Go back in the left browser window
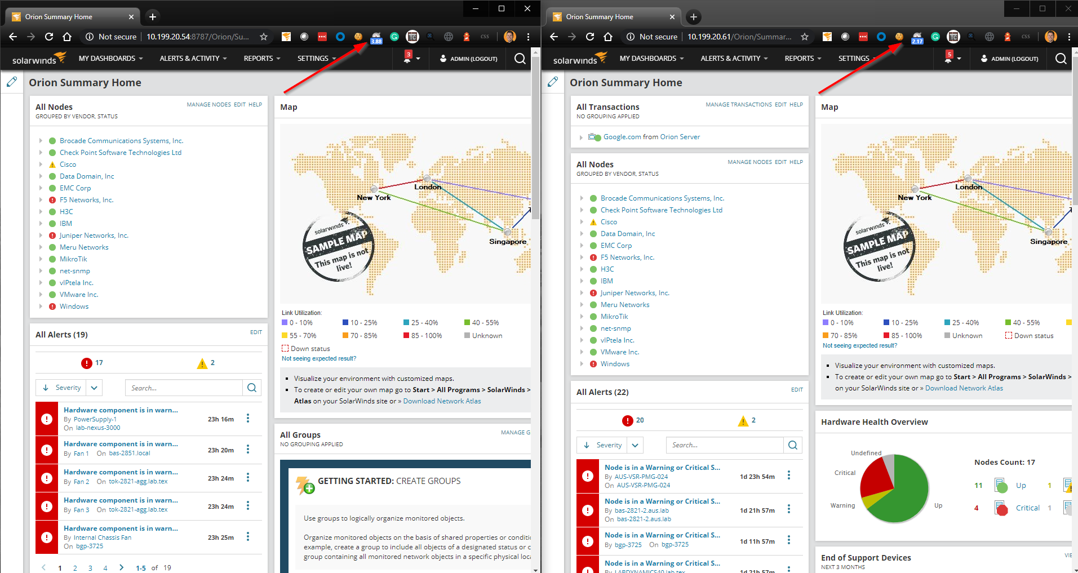This screenshot has width=1078, height=573. pyautogui.click(x=13, y=37)
